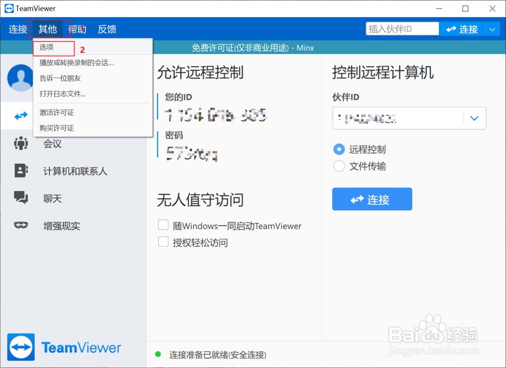Choose 购买许可证 menu entry
506x368 pixels.
click(x=93, y=128)
